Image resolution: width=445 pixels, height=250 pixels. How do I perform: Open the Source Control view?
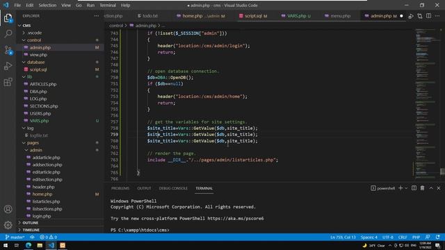coord(8,50)
